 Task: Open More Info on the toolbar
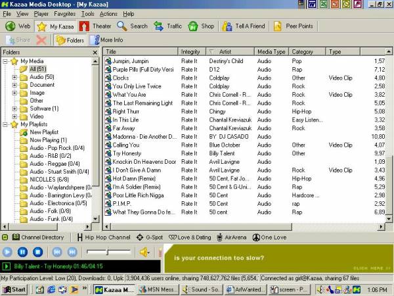tap(106, 40)
